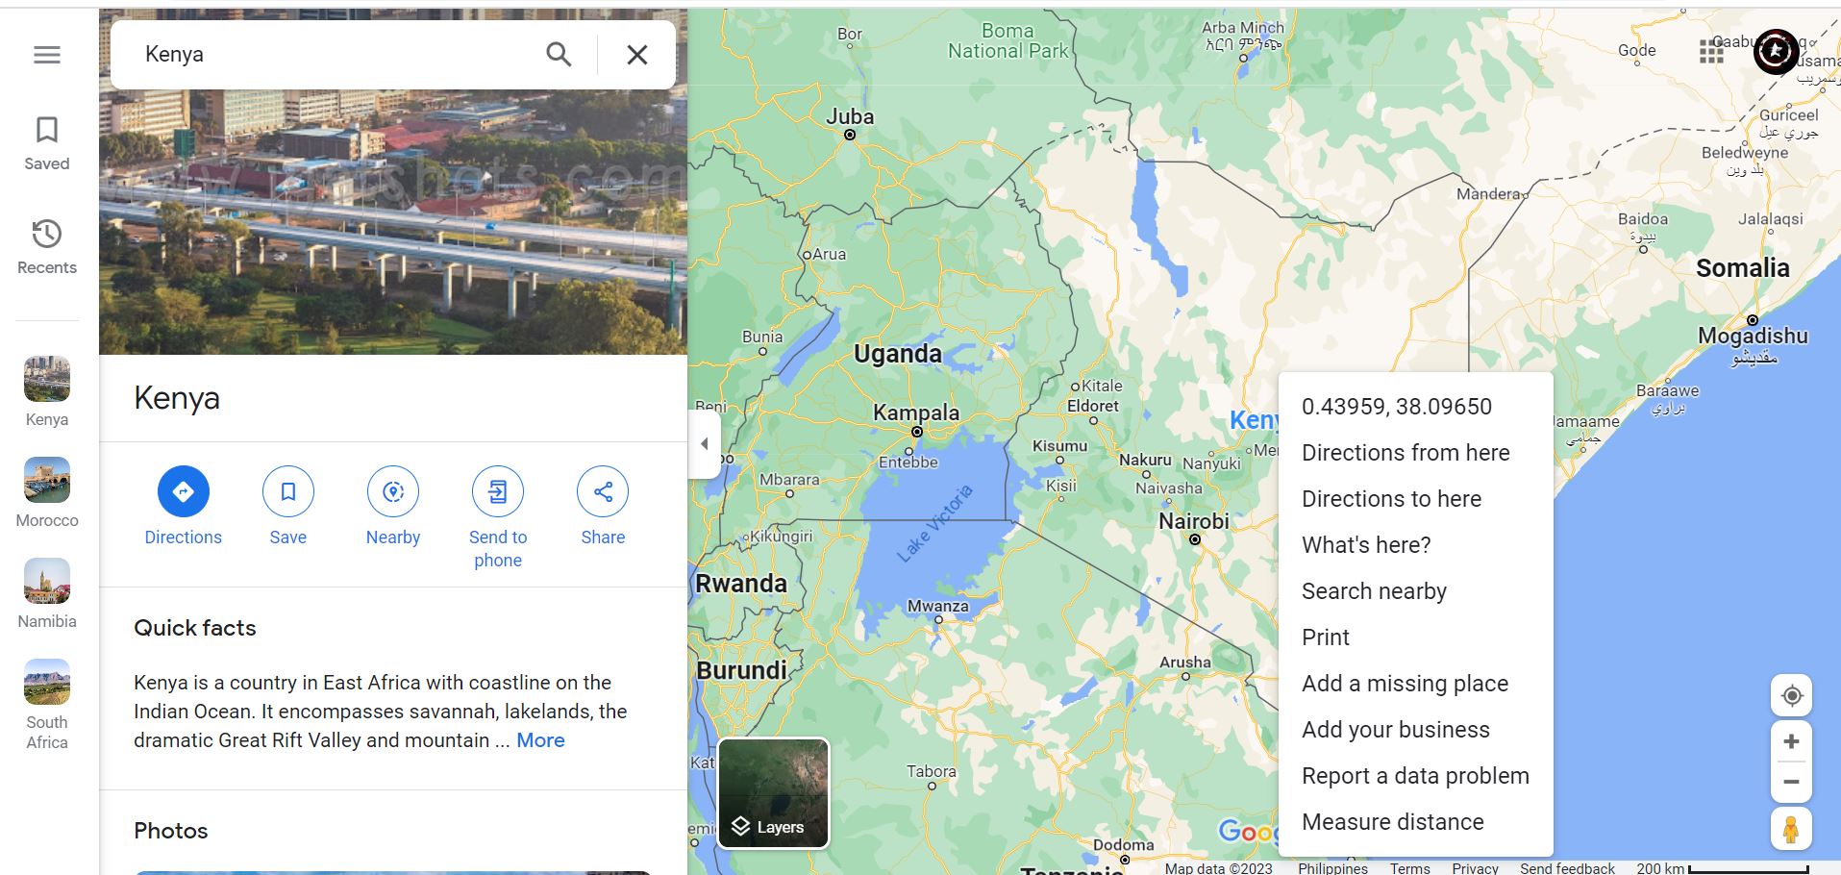This screenshot has height=875, width=1841.
Task: Collapse the side panel with the arrow
Action: pos(705,444)
